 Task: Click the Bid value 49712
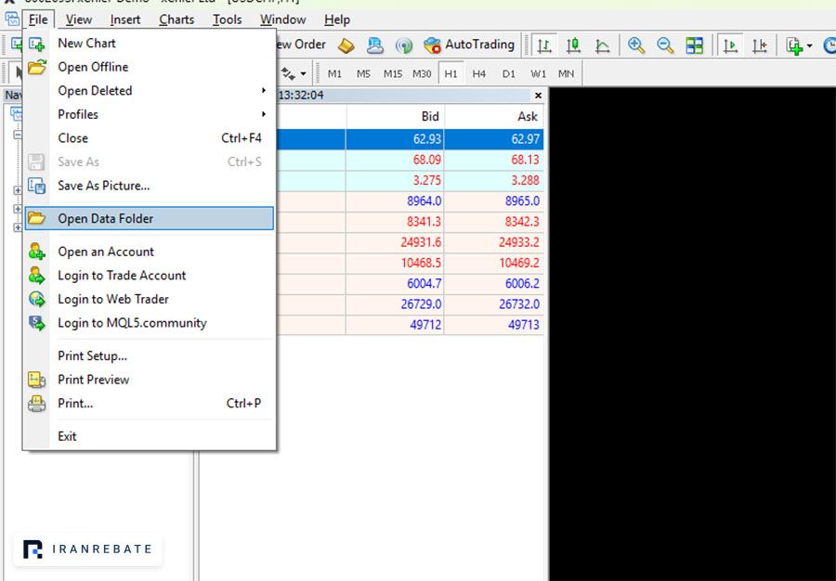pyautogui.click(x=425, y=325)
